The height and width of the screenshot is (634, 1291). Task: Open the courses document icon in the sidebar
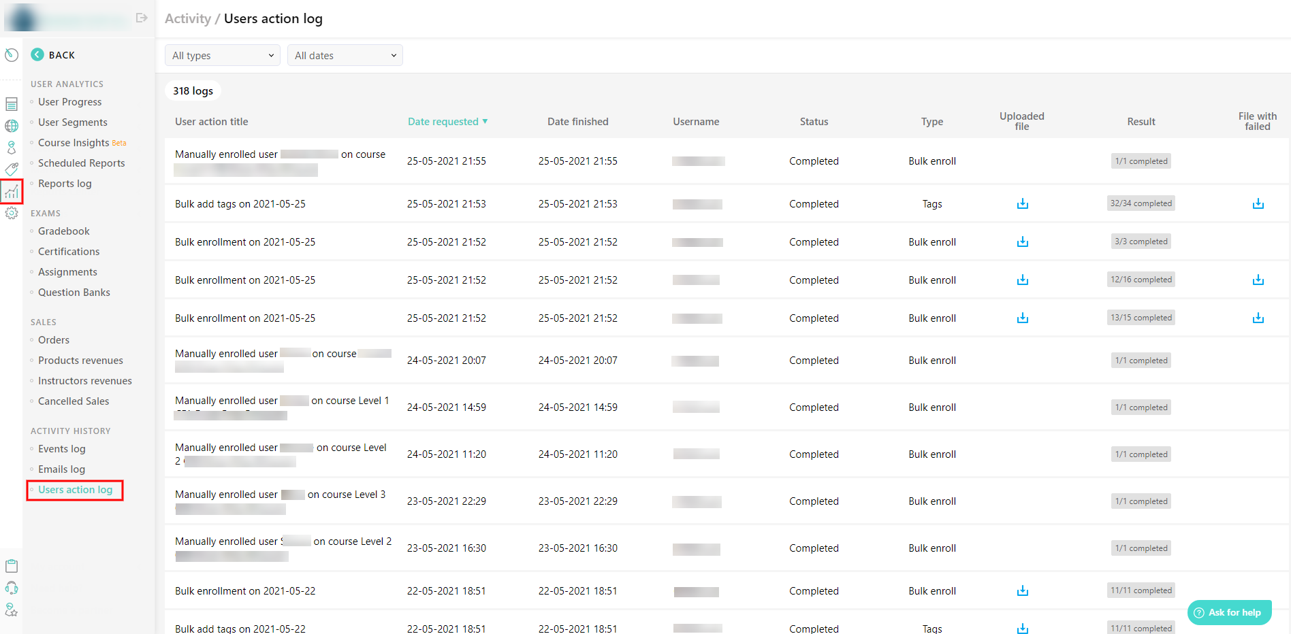pyautogui.click(x=11, y=103)
